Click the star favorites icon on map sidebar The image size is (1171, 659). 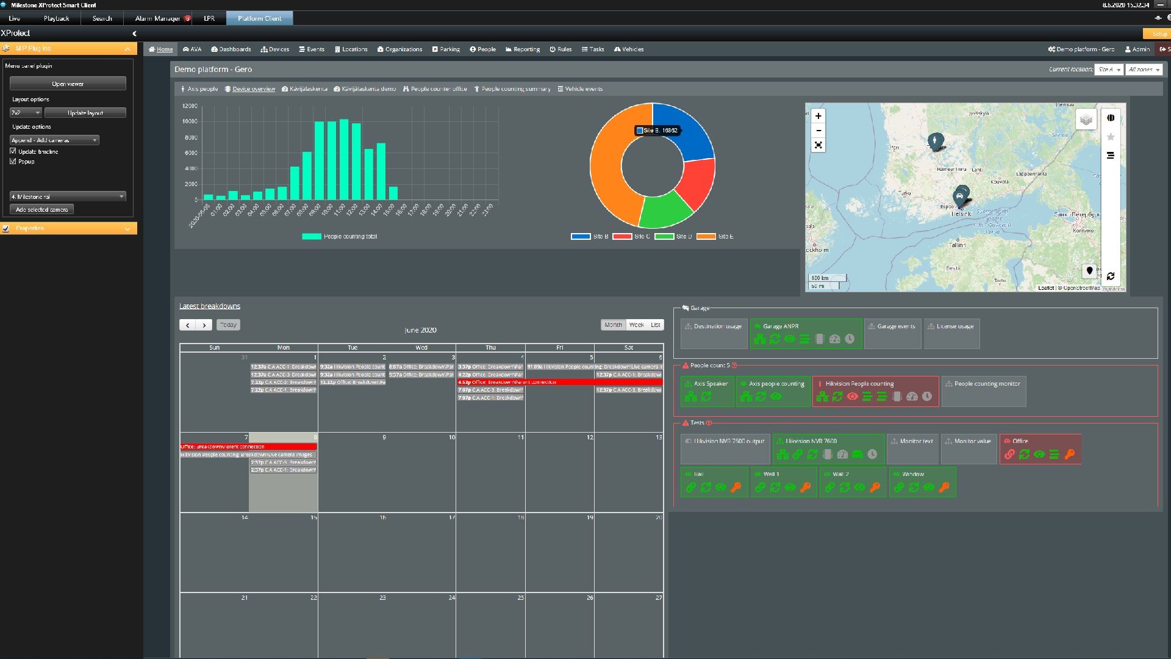tap(1111, 137)
